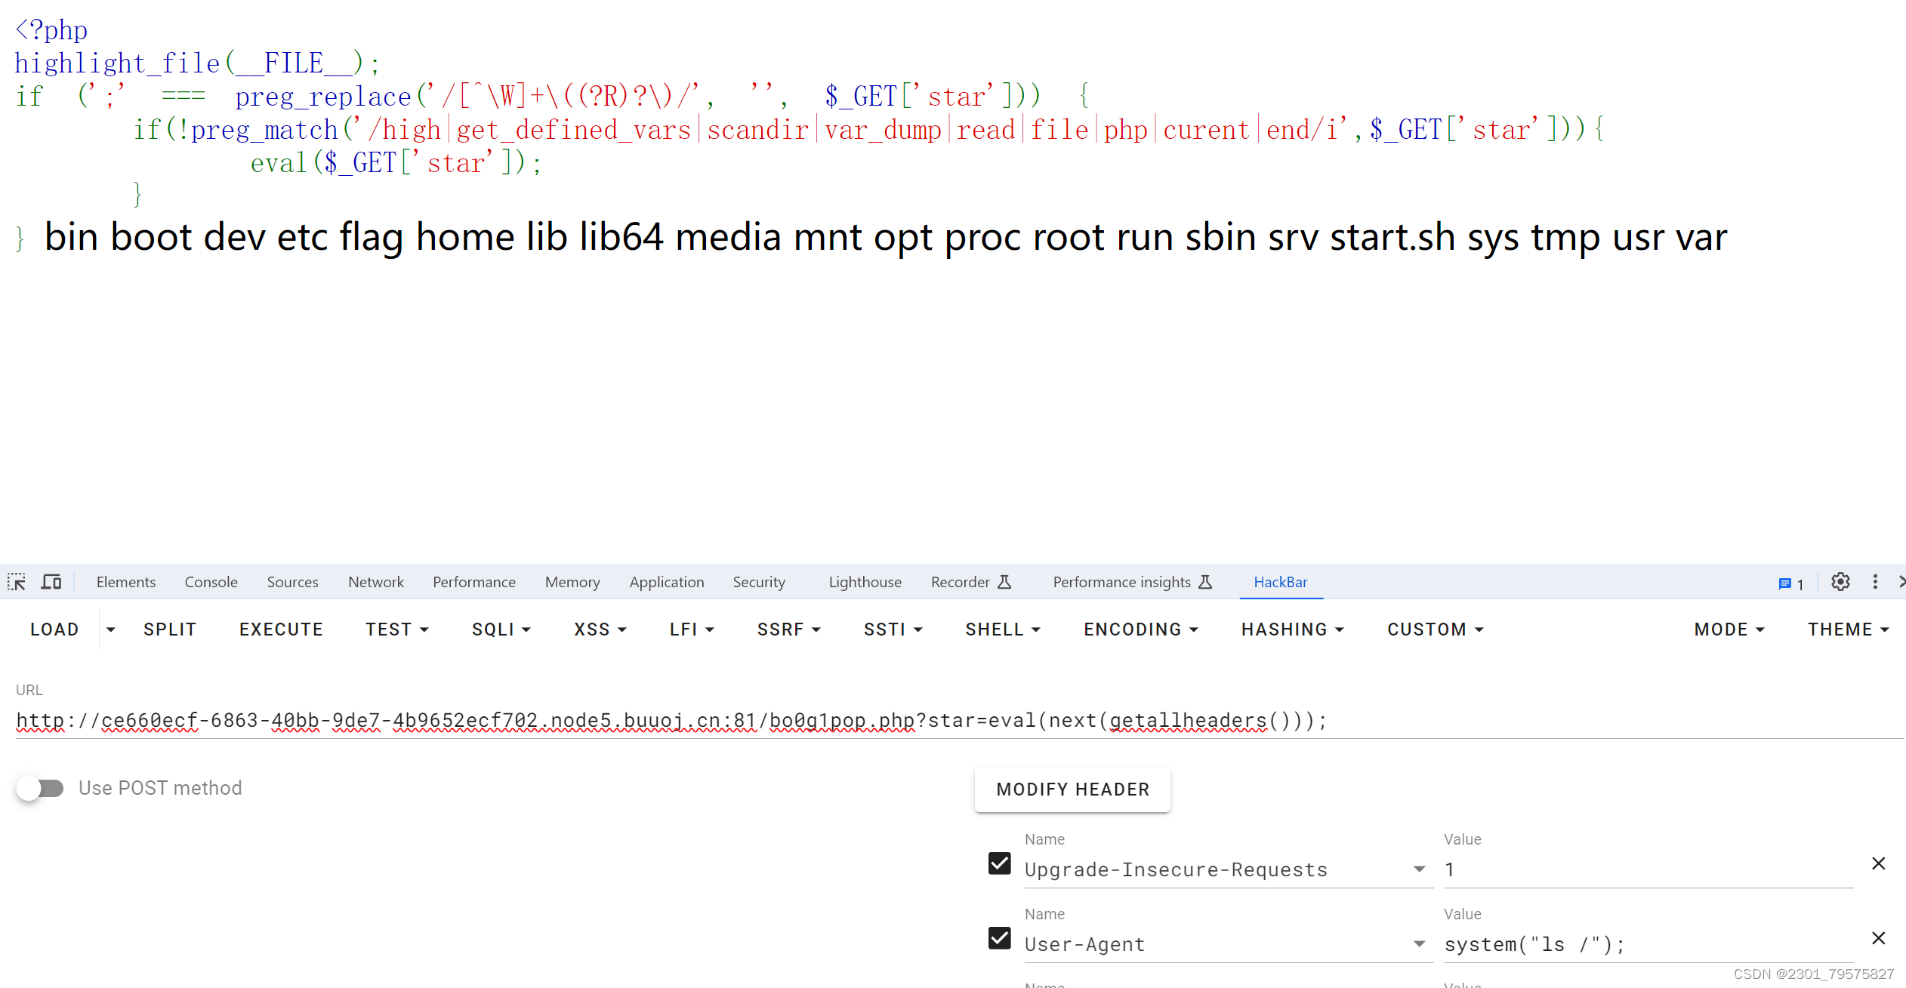Open the User-Agent header name dropdown
Viewport: 1906px width, 988px height.
point(1419,944)
